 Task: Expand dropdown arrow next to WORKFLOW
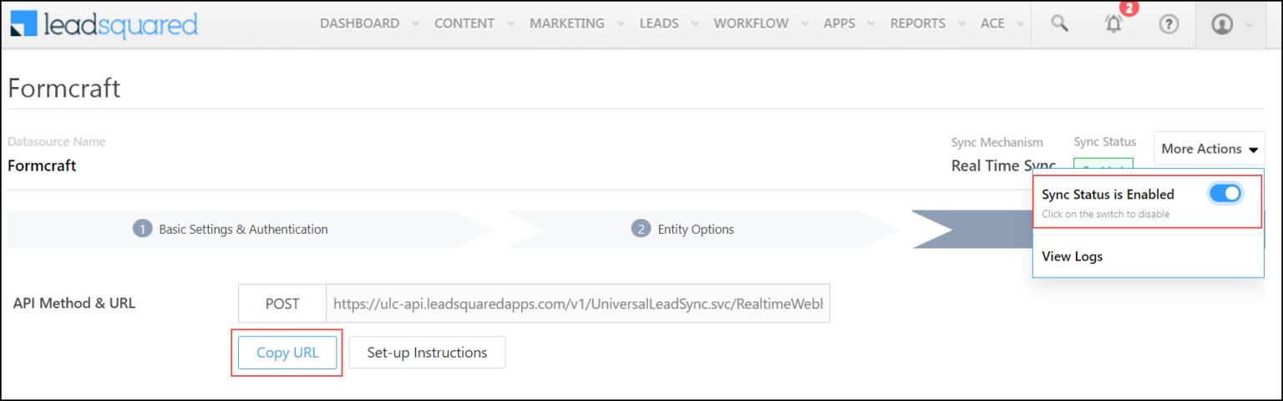tap(804, 24)
